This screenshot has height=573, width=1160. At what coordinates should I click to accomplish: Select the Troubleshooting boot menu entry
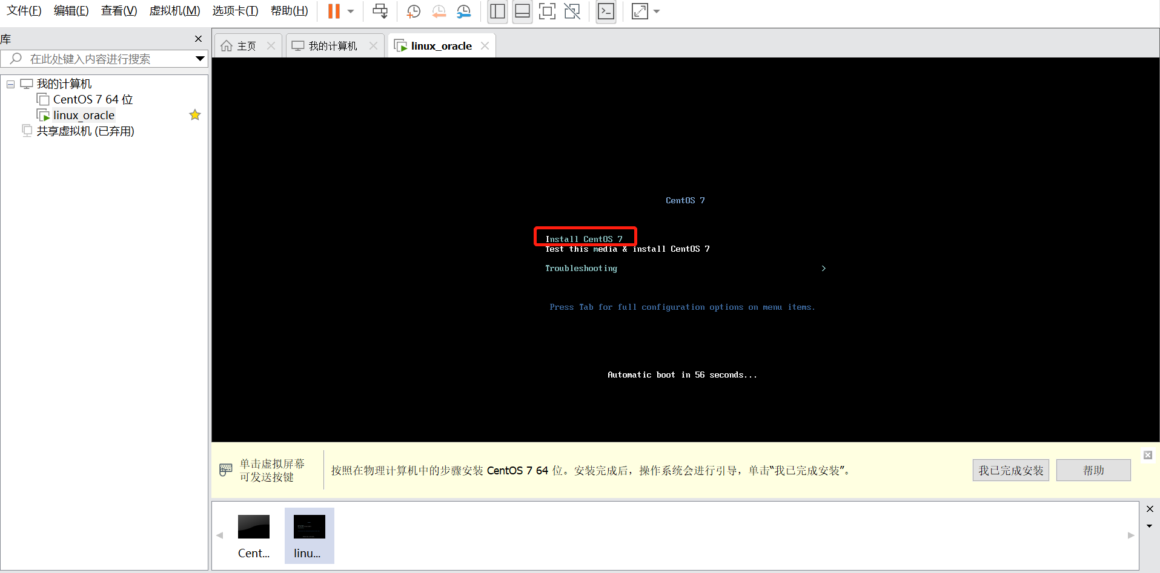(x=581, y=268)
